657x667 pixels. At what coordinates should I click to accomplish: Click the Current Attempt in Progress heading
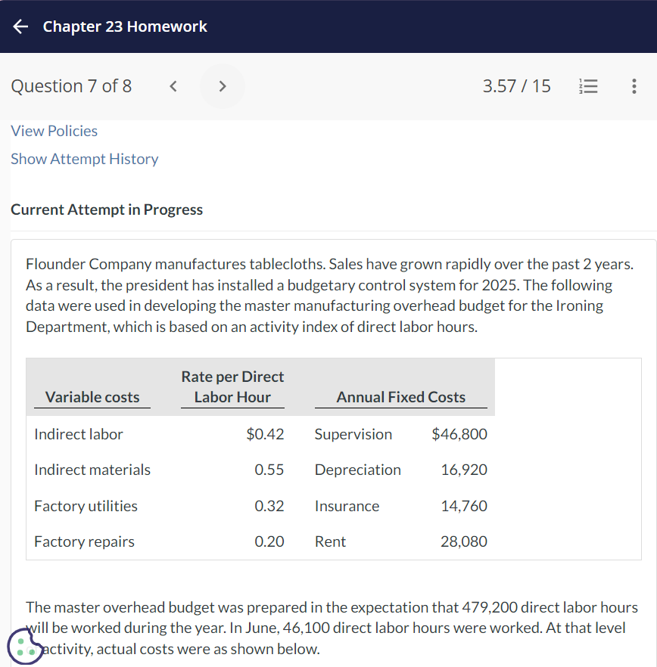click(107, 209)
